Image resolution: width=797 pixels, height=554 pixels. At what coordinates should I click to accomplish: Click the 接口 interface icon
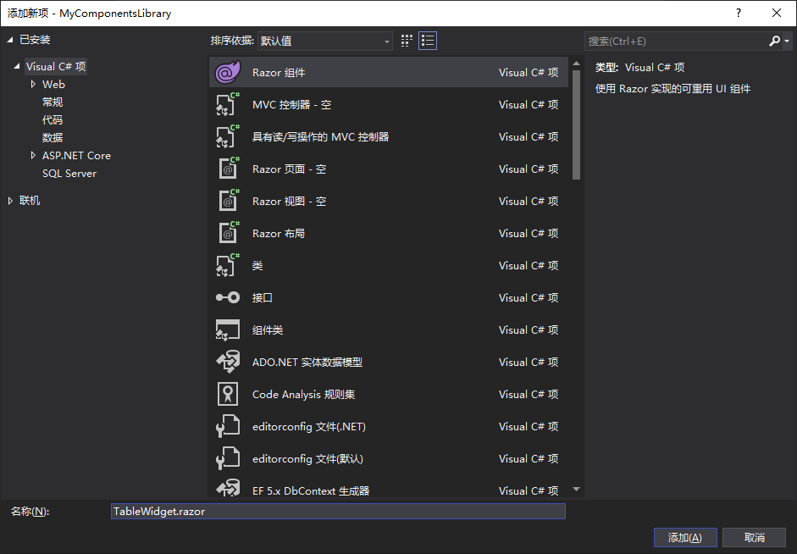tap(228, 297)
